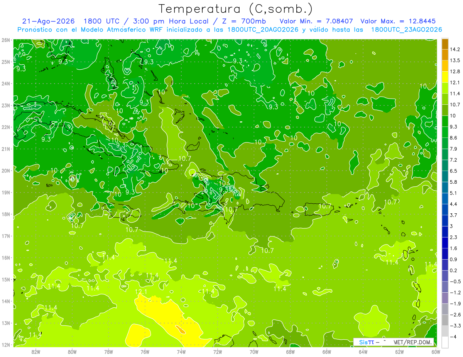Click the '1800UTC_20AGO2026' initialization time

pos(263,30)
